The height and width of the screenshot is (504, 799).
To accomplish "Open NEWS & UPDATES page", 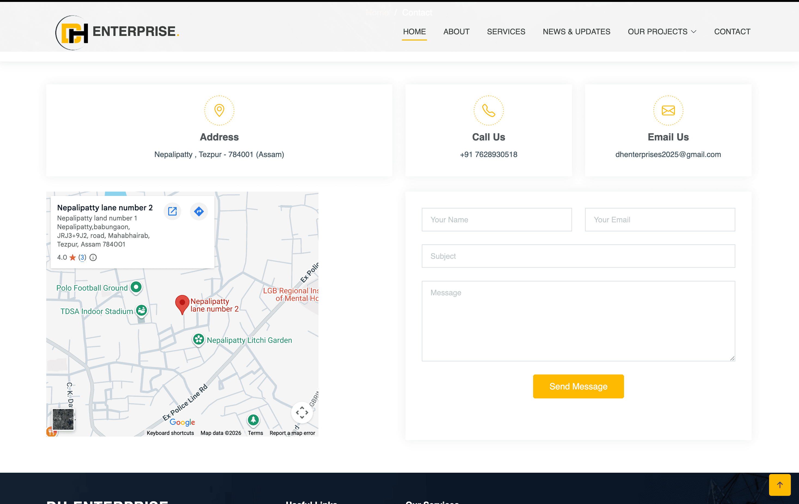I will [x=576, y=32].
